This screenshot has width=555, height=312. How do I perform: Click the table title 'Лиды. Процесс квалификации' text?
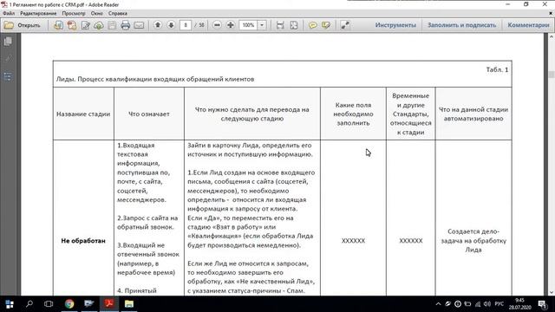(155, 79)
